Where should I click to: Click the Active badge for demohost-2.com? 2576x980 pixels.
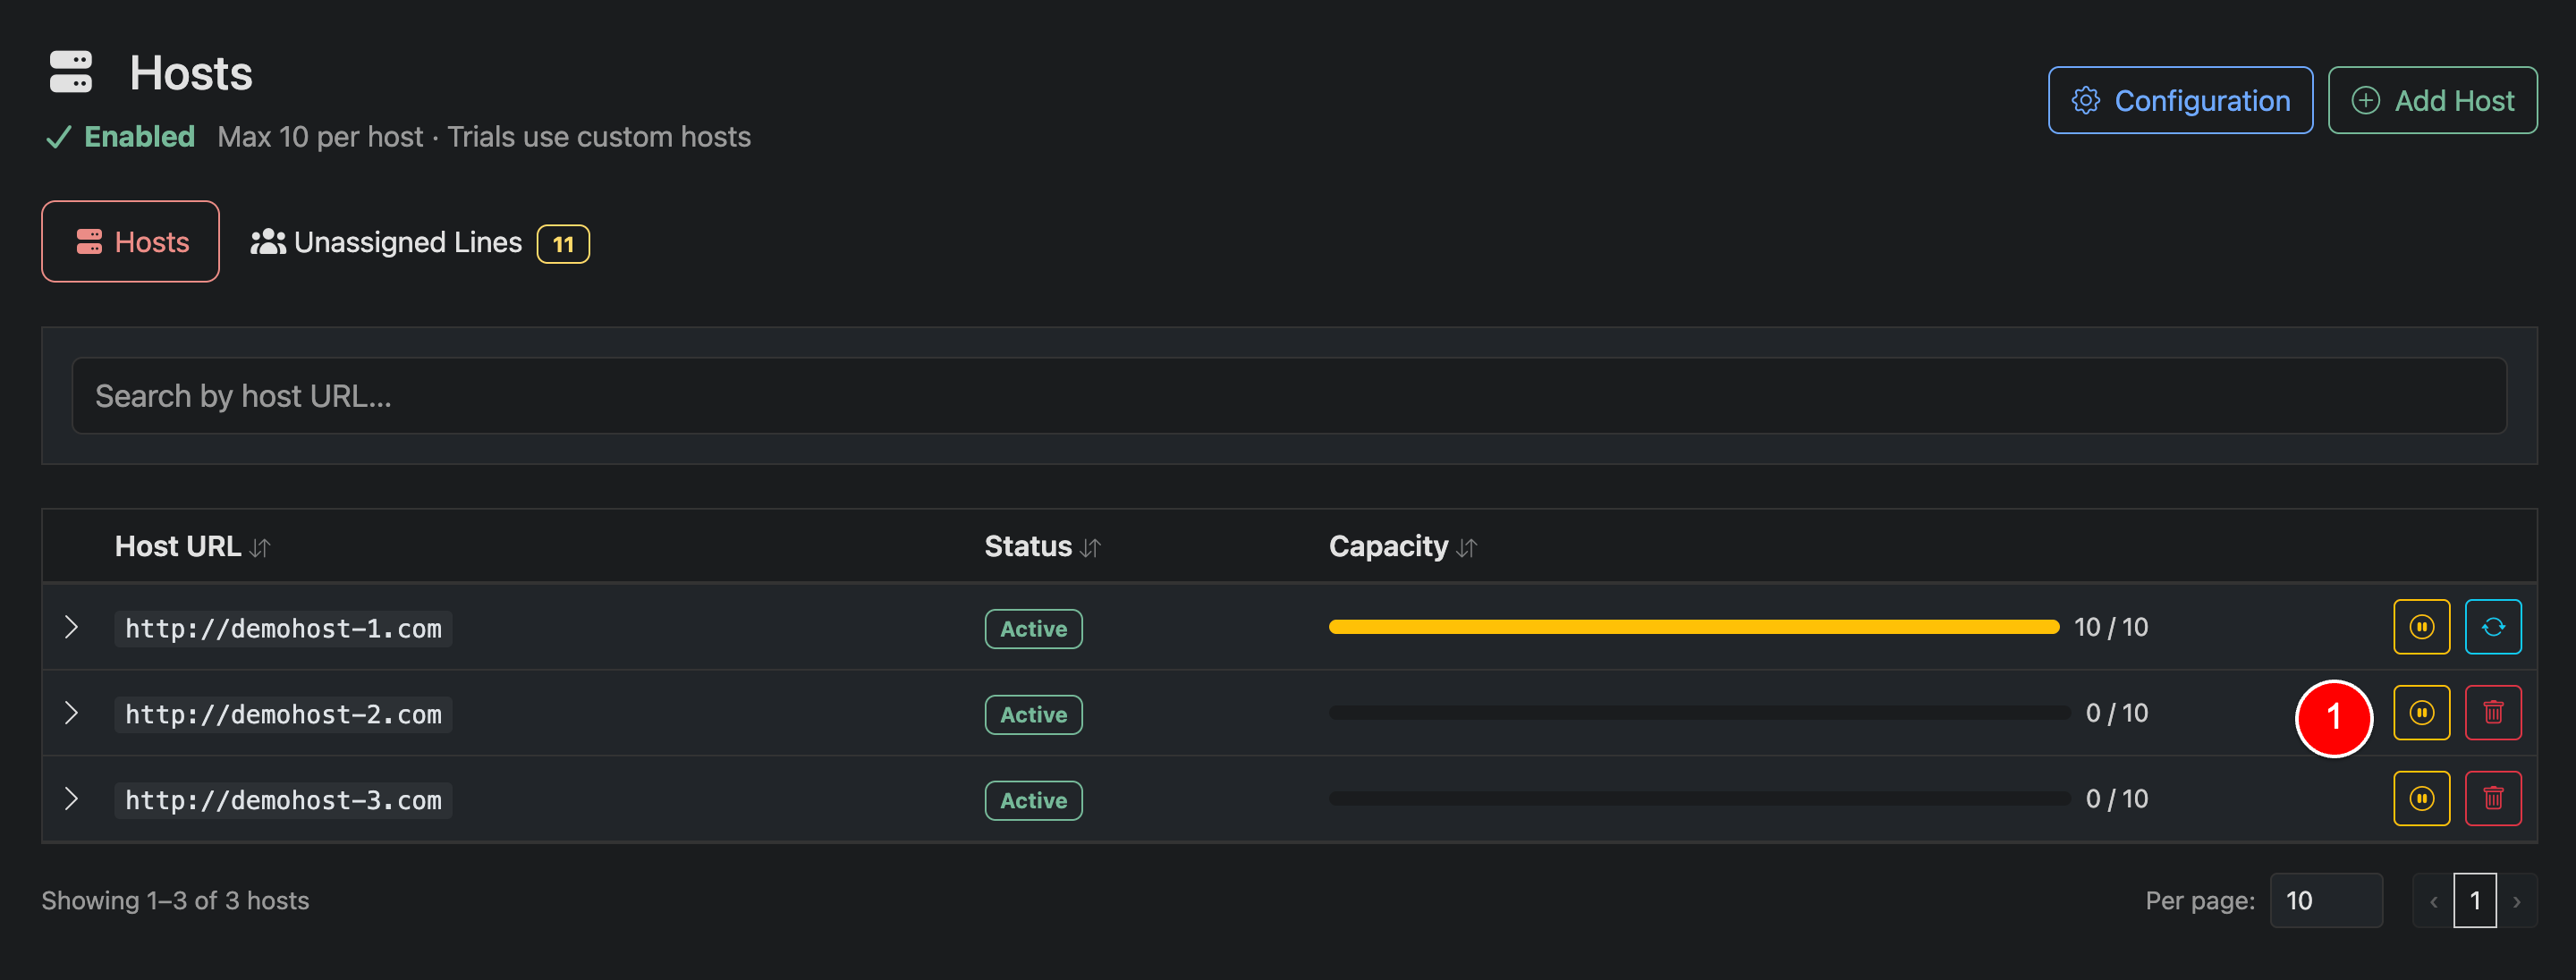(x=1033, y=715)
